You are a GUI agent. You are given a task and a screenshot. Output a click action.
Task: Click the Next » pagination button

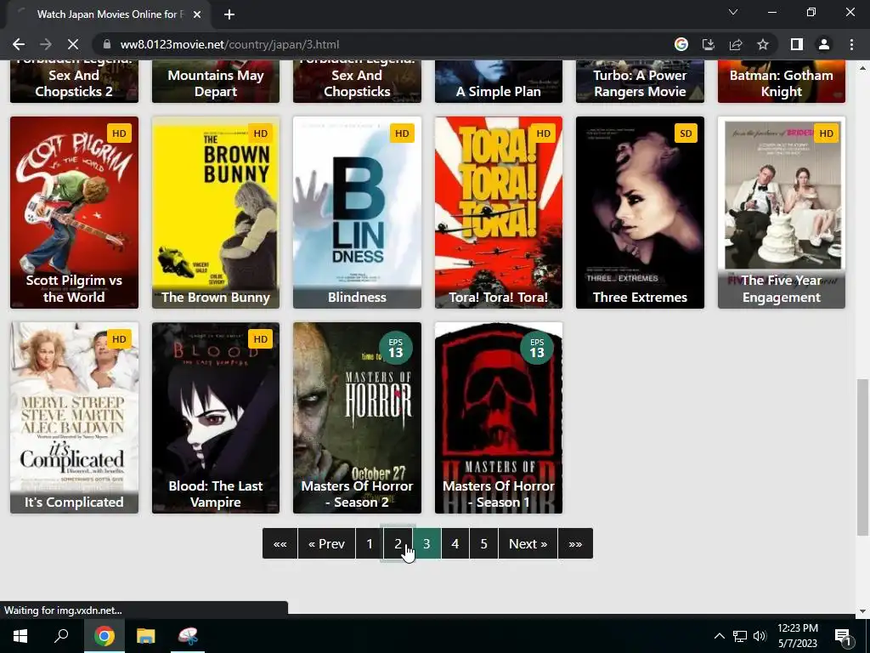528,543
